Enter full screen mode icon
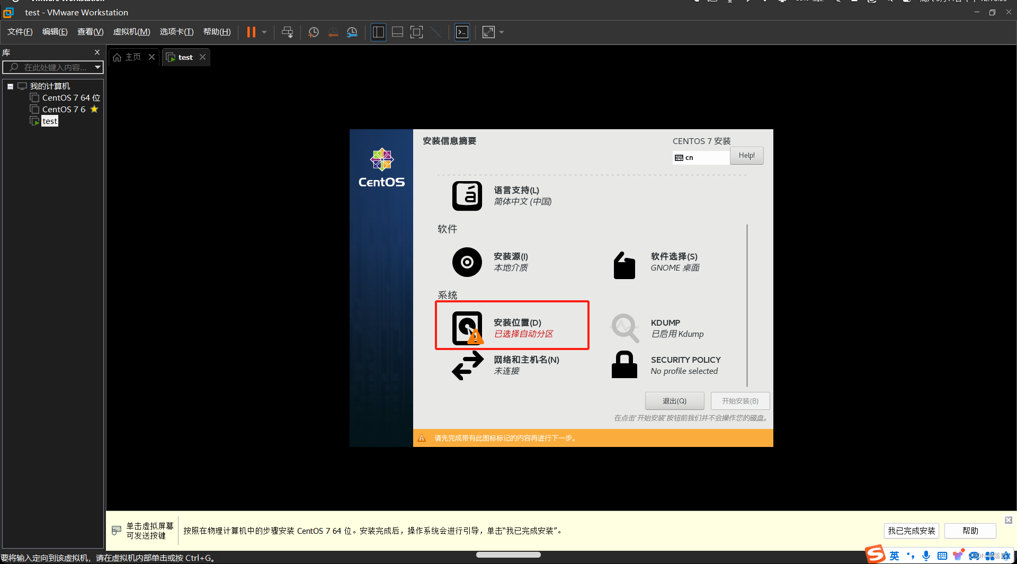Viewport: 1017px width, 564px height. pyautogui.click(x=416, y=32)
